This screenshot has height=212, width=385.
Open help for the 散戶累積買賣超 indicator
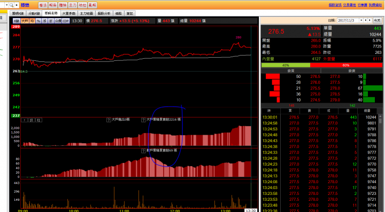[143, 151]
